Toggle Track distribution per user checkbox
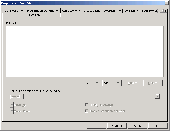Image resolution: width=170 pixels, height=131 pixels. pyautogui.click(x=87, y=111)
